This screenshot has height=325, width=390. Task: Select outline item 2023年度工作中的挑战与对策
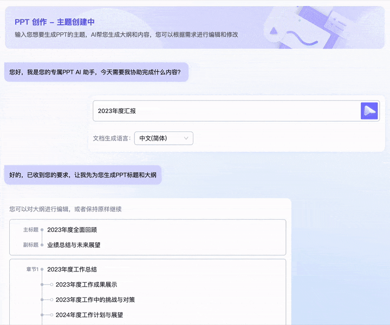coord(95,300)
